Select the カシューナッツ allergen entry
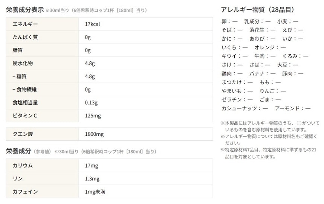Image resolution: width=324 pixels, height=204 pixels. click(240, 108)
